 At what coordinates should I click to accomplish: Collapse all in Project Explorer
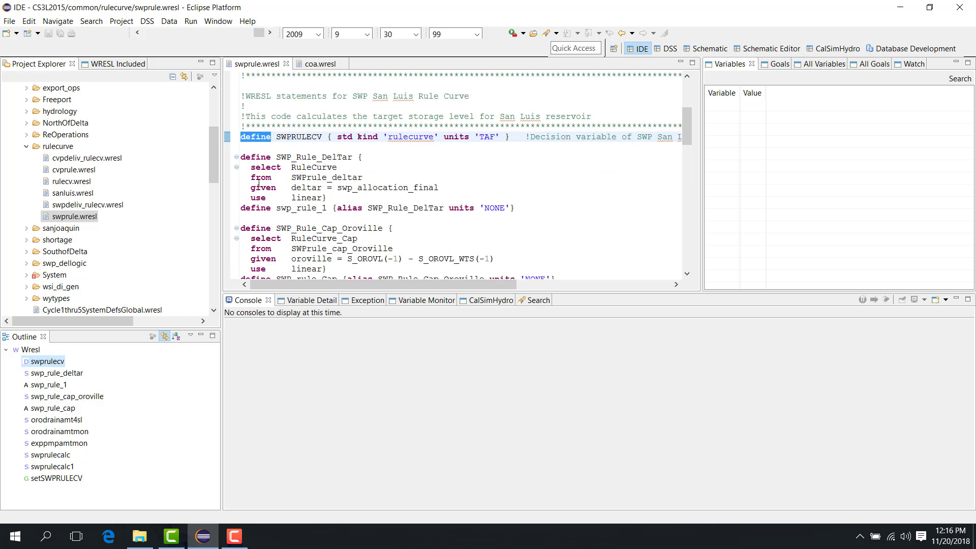(x=173, y=76)
